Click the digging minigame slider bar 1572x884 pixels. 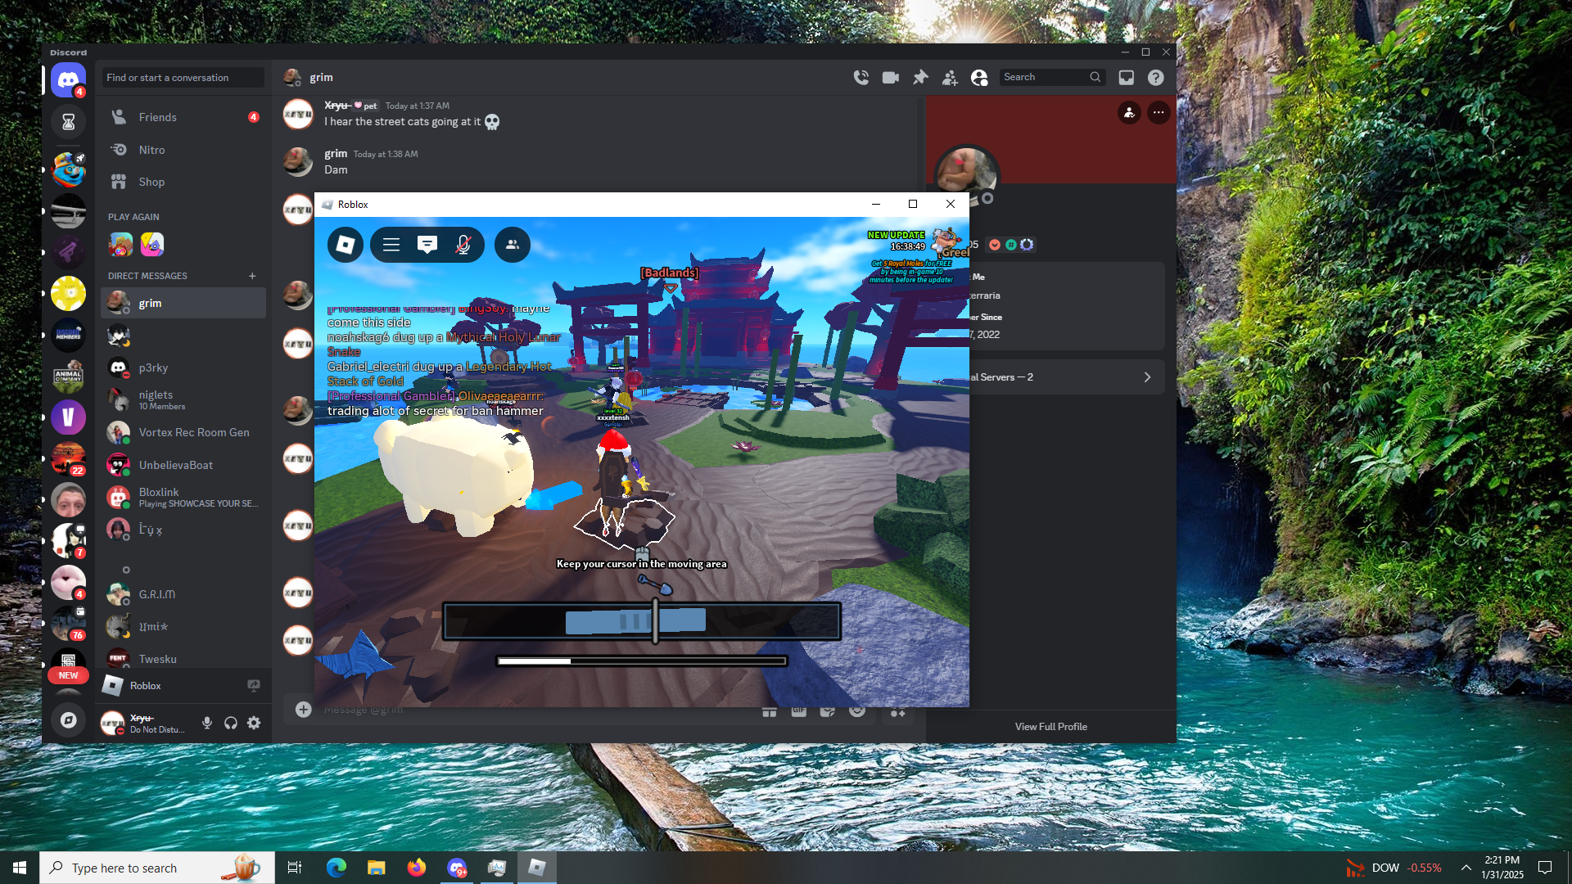pos(641,622)
